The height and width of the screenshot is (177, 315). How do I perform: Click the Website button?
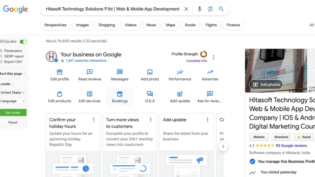tap(259, 137)
